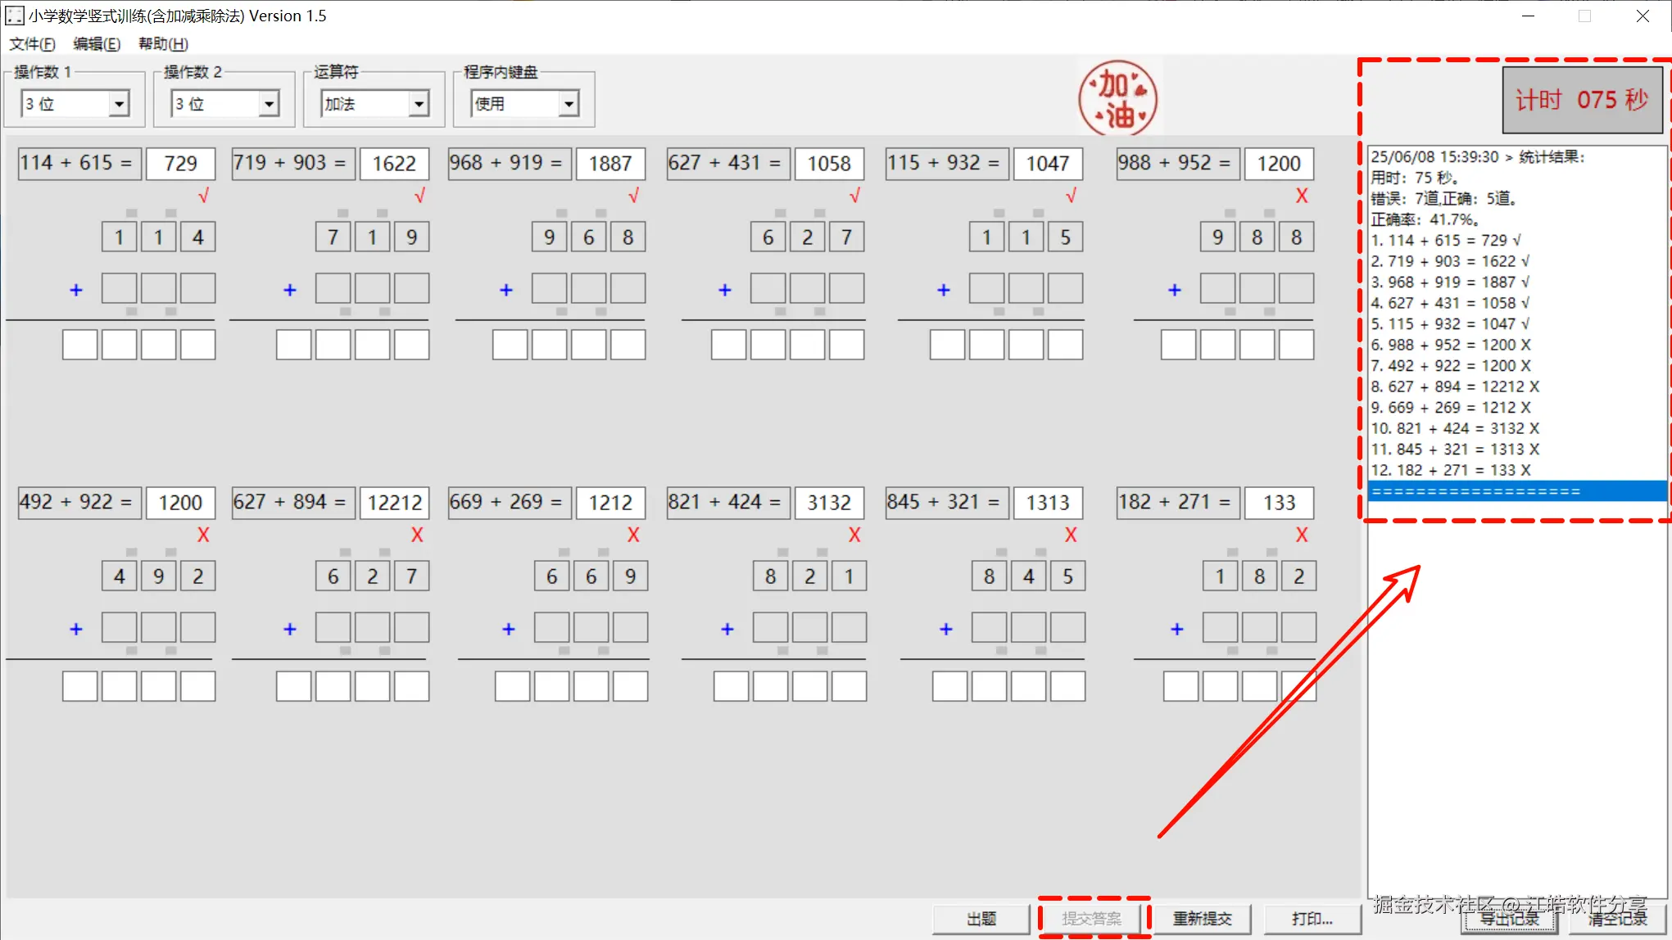
Task: Click the blue plus sign in first problem
Action: (x=76, y=290)
